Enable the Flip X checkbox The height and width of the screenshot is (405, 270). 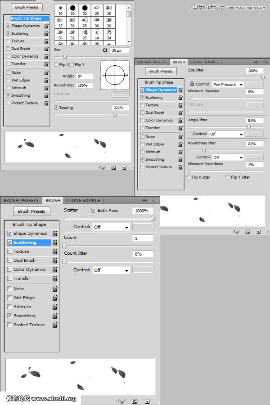pyautogui.click(x=56, y=65)
